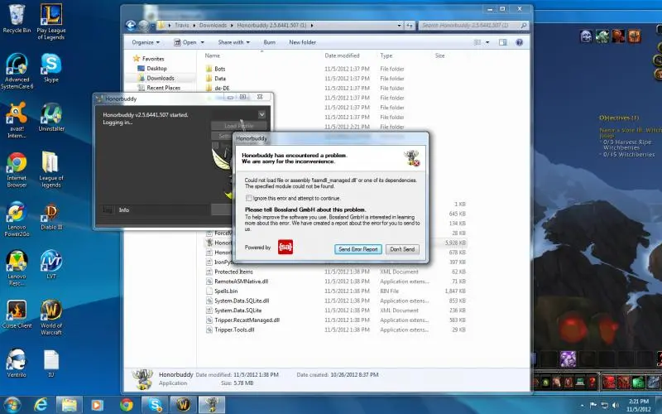Viewport: 662px width, 414px height.
Task: Click Send Error Report button
Action: pyautogui.click(x=358, y=249)
